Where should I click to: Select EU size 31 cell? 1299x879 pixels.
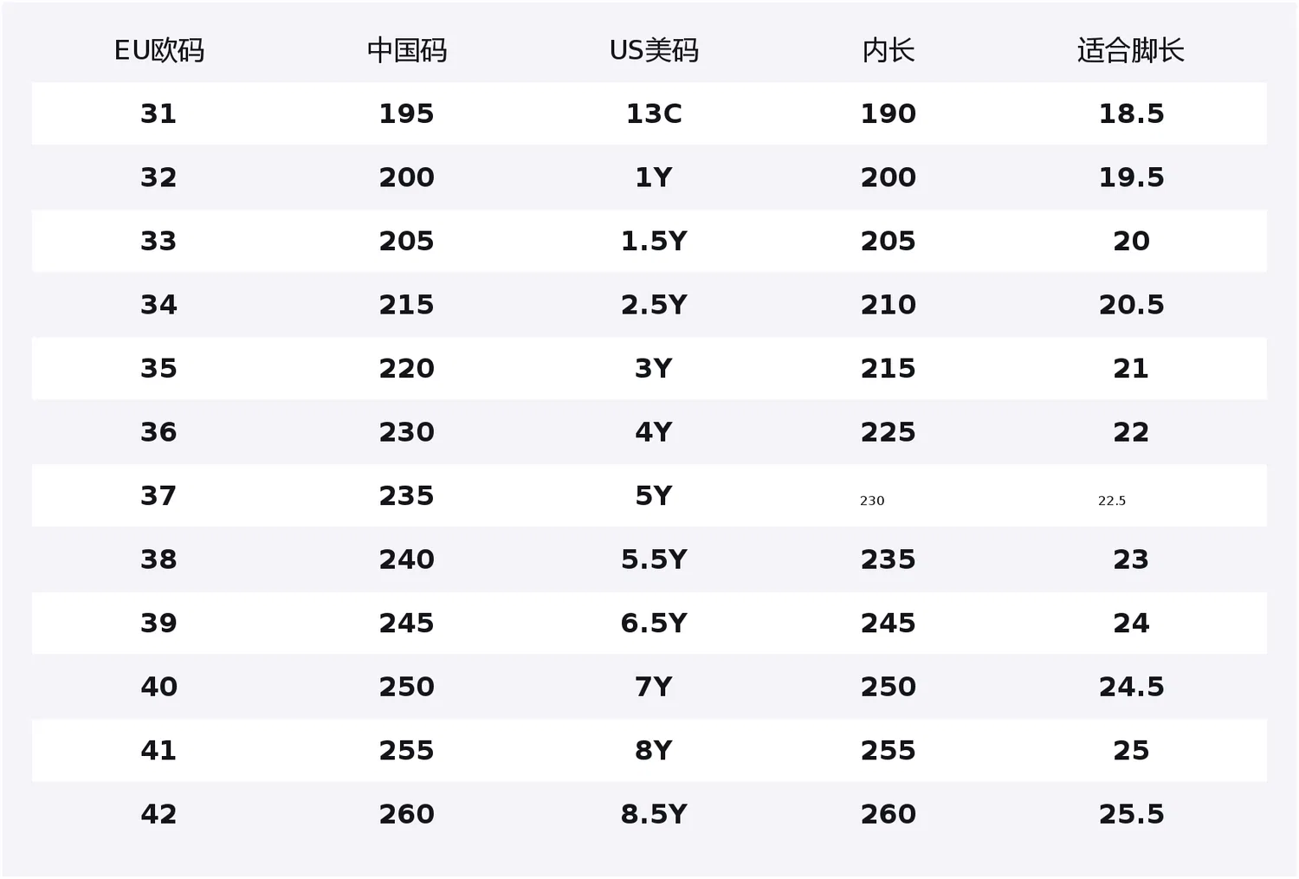click(158, 113)
